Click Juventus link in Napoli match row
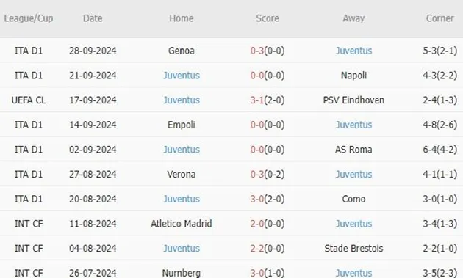 pyautogui.click(x=182, y=76)
